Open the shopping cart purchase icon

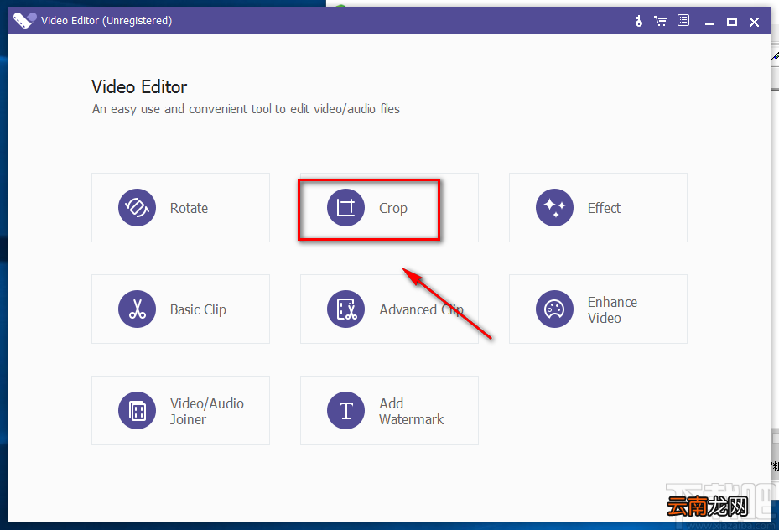click(660, 21)
